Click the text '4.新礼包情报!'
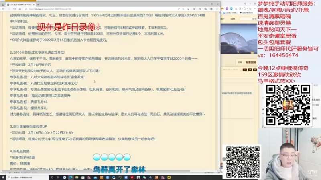 [20, 151]
